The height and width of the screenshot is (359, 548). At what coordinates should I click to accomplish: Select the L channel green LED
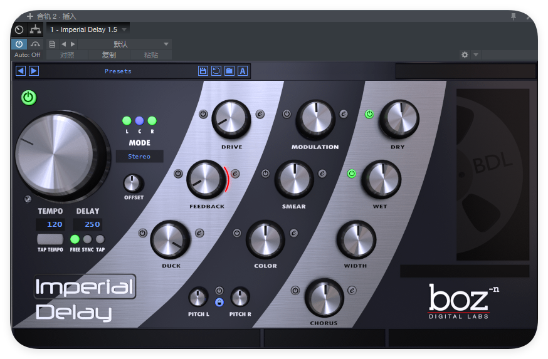127,121
